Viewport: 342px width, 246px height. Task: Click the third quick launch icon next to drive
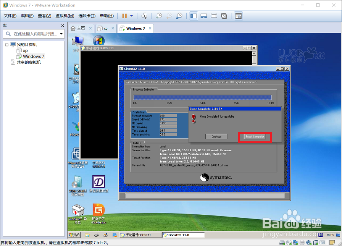[x=106, y=235]
